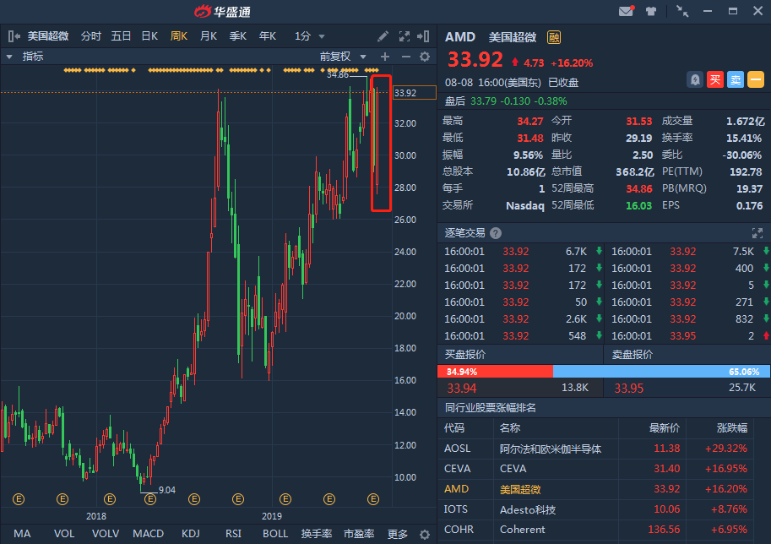771x544 pixels.
Task: Click 同行业股票涨幅排名 heading
Action: 491,408
